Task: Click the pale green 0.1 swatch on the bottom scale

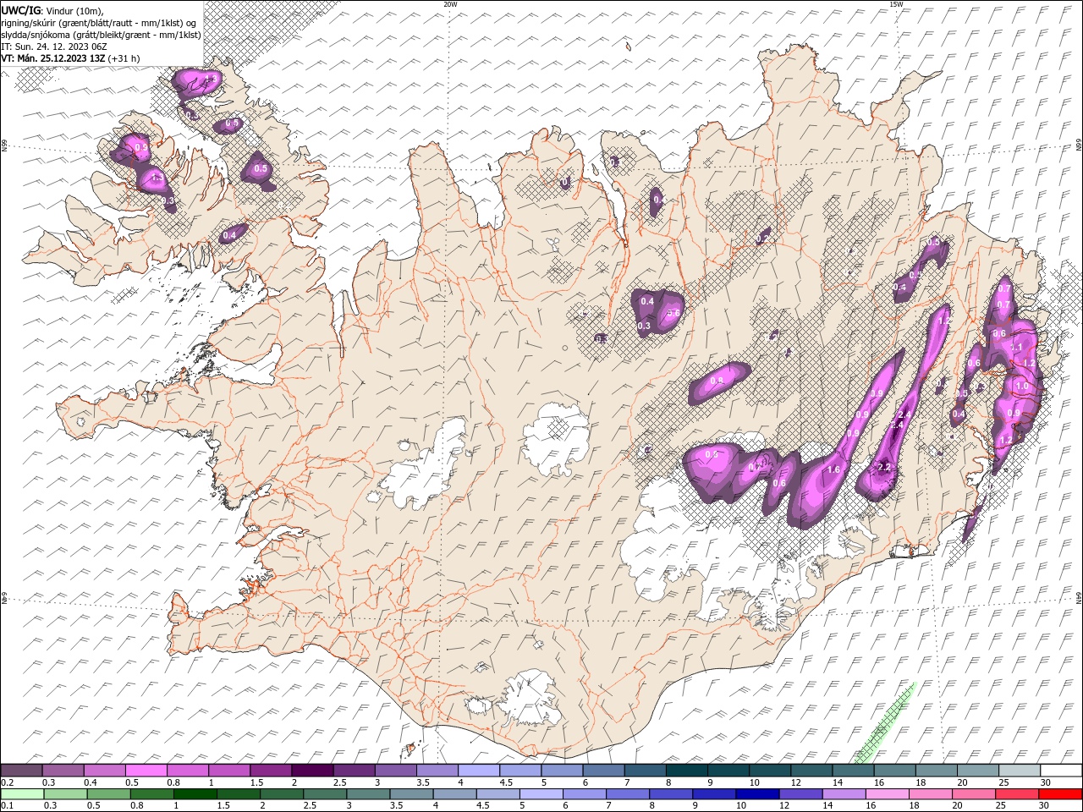Action: pyautogui.click(x=22, y=794)
